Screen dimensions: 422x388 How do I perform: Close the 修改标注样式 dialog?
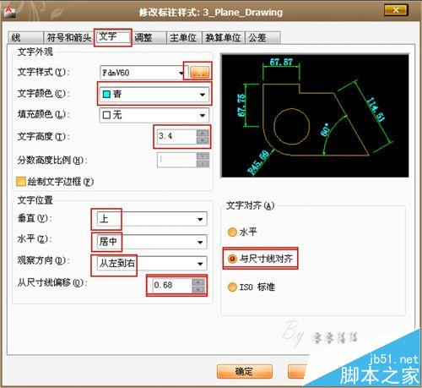coord(396,10)
